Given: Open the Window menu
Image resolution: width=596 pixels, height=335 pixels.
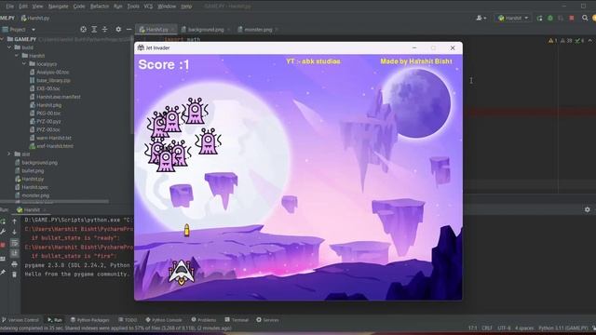Looking at the screenshot, I should (x=167, y=7).
